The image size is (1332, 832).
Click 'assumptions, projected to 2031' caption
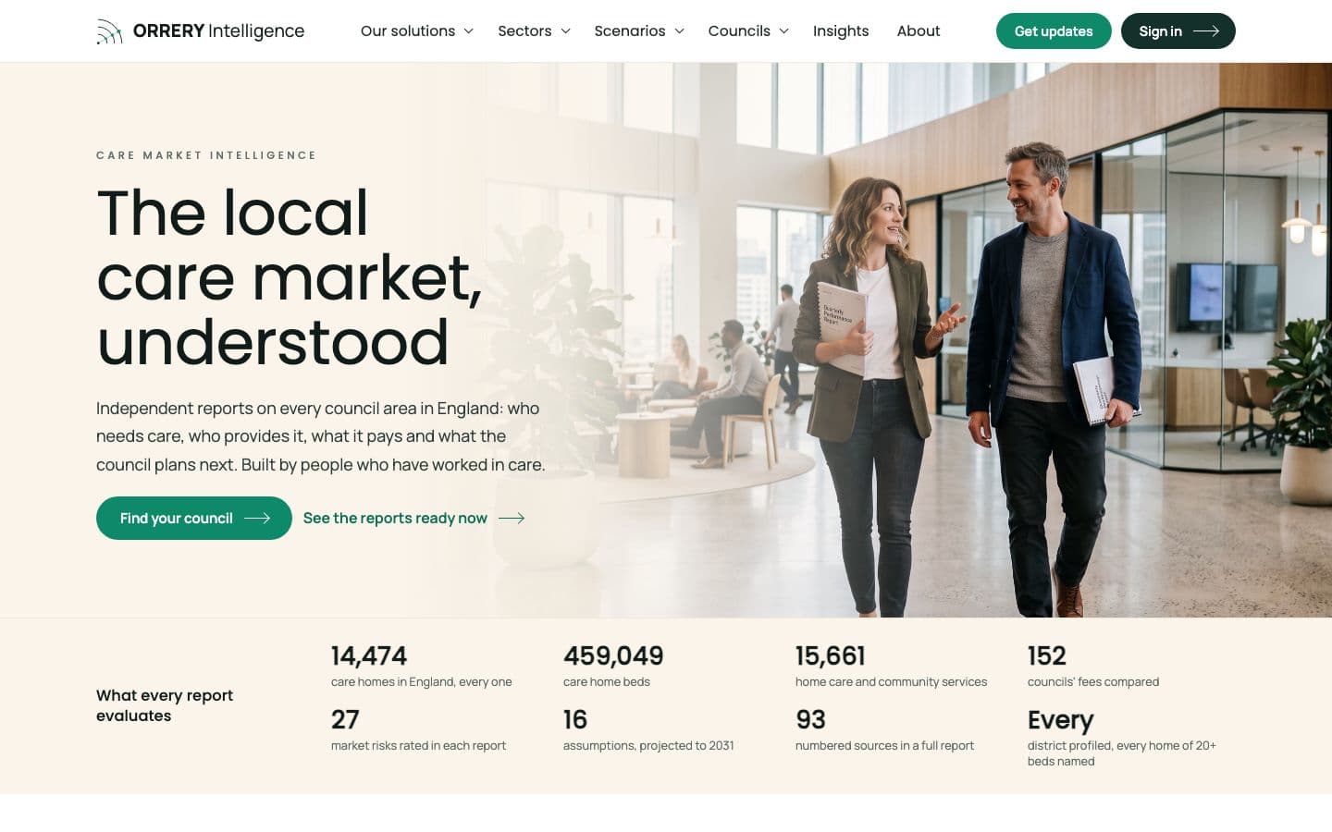pyautogui.click(x=648, y=746)
